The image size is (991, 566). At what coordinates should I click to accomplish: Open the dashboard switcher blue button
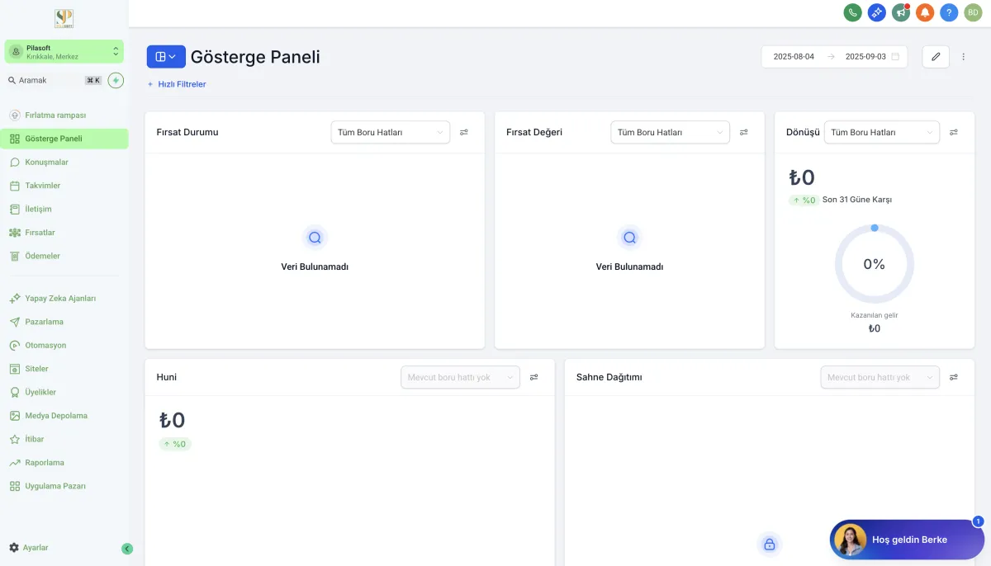coord(166,56)
